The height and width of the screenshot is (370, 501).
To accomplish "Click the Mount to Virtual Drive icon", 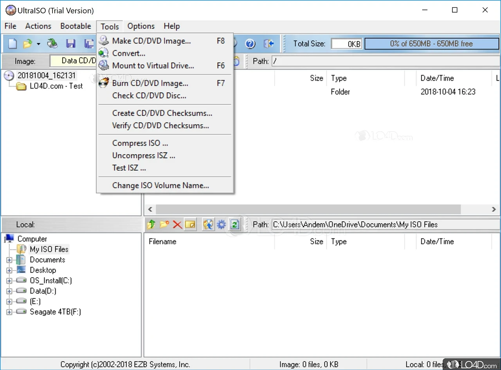I will coord(104,66).
